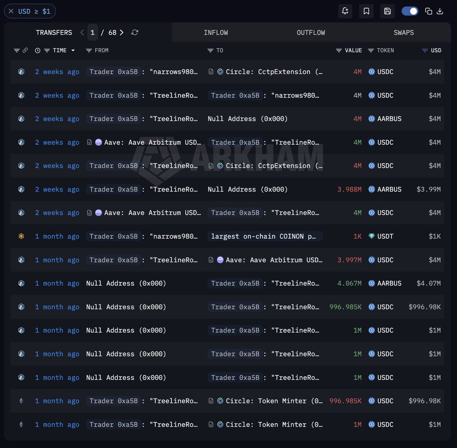Image resolution: width=457 pixels, height=448 pixels.
Task: Open the VALUE column filter
Action: coord(339,50)
